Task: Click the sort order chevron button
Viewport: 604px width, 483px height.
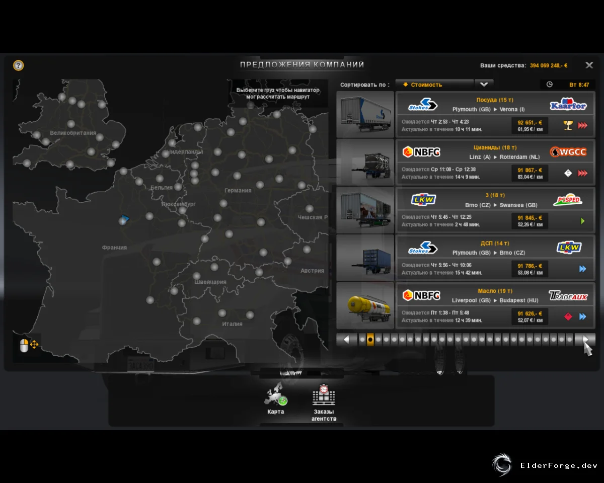Action: tap(484, 85)
